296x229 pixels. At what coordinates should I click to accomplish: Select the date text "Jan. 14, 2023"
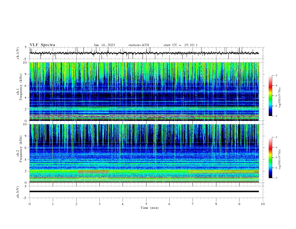(104, 45)
